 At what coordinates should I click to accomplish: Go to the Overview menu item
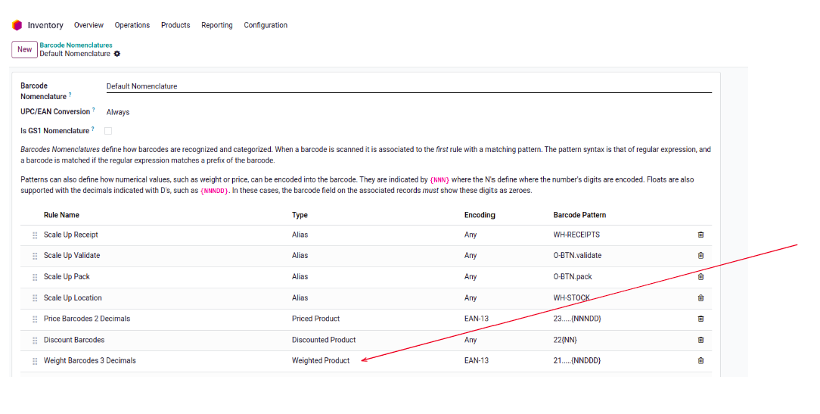pos(89,25)
